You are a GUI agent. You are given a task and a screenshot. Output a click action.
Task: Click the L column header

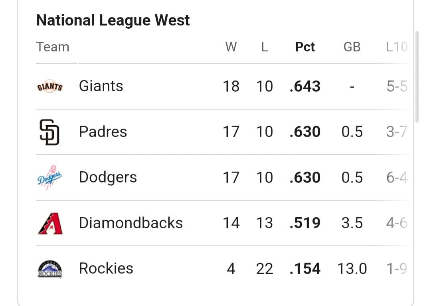[x=265, y=47]
